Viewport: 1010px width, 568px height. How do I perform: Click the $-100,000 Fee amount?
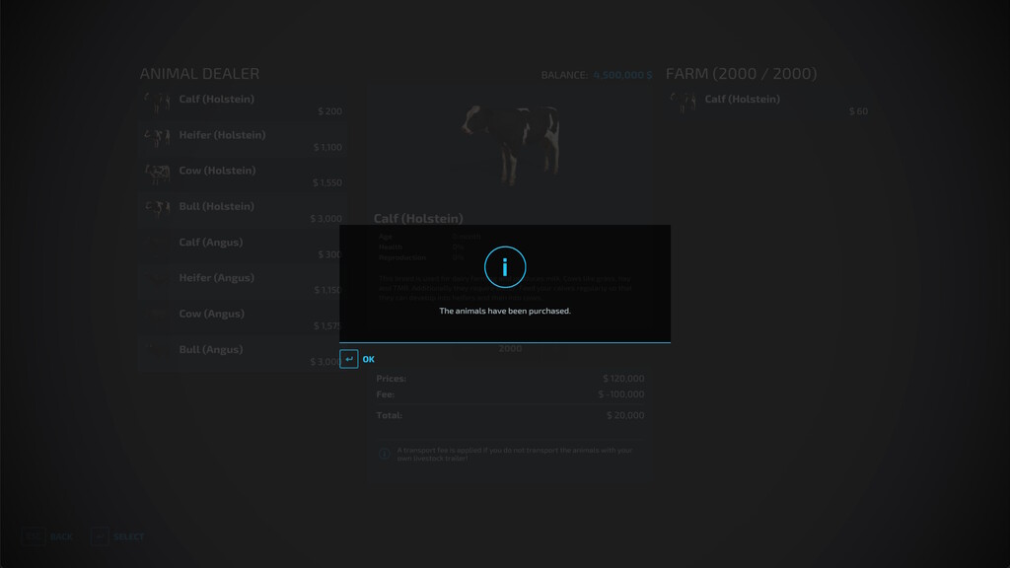621,394
